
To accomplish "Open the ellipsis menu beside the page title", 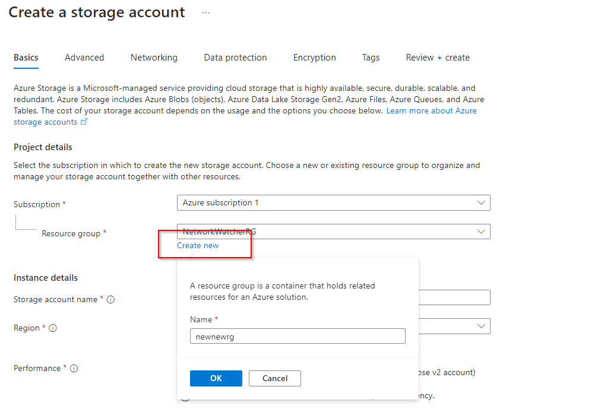I will pos(205,12).
